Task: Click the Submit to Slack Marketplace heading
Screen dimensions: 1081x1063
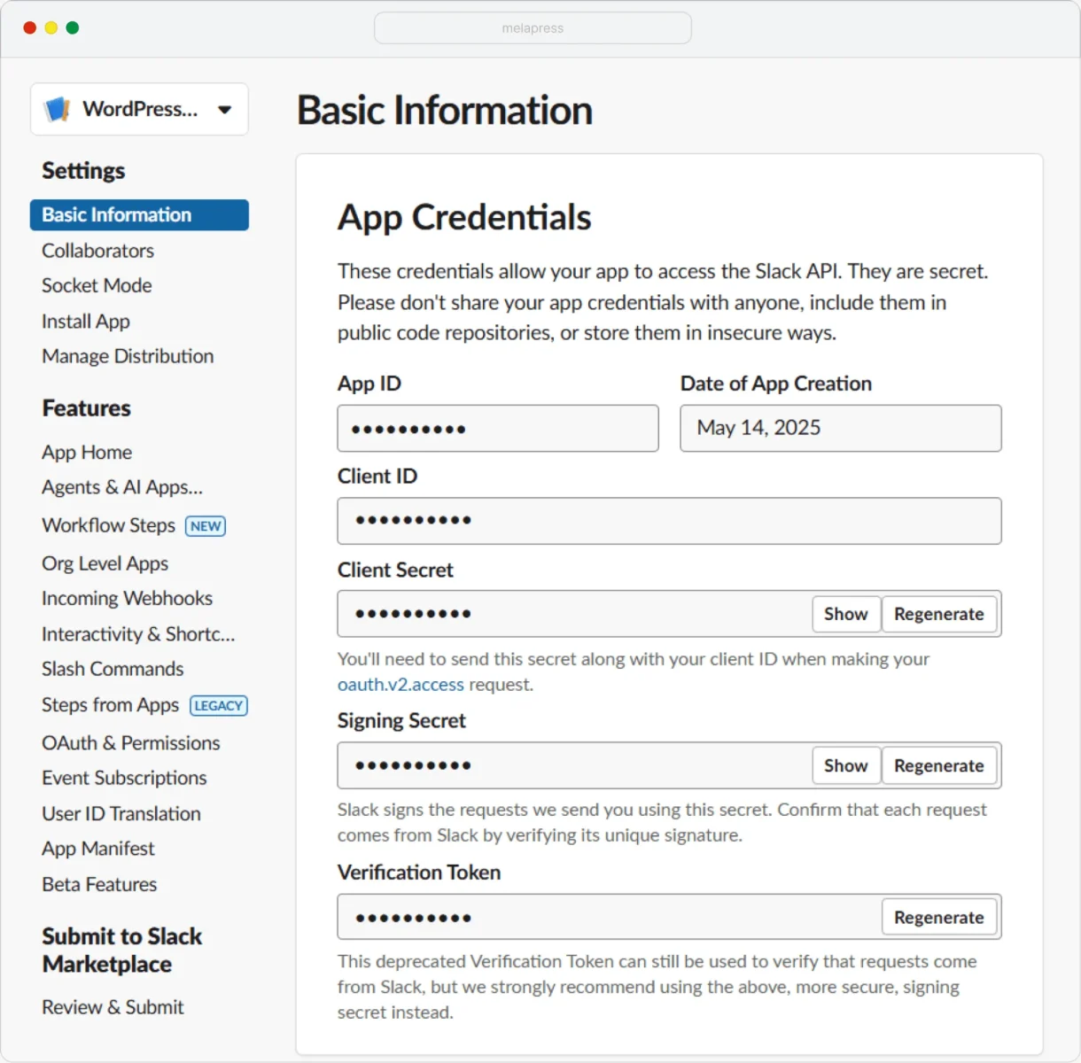Action: pos(122,950)
